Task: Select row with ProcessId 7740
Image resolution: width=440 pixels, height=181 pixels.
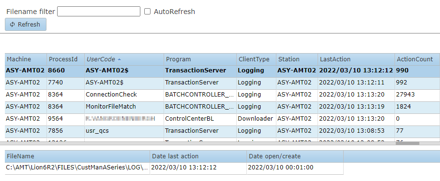Action: [222, 83]
